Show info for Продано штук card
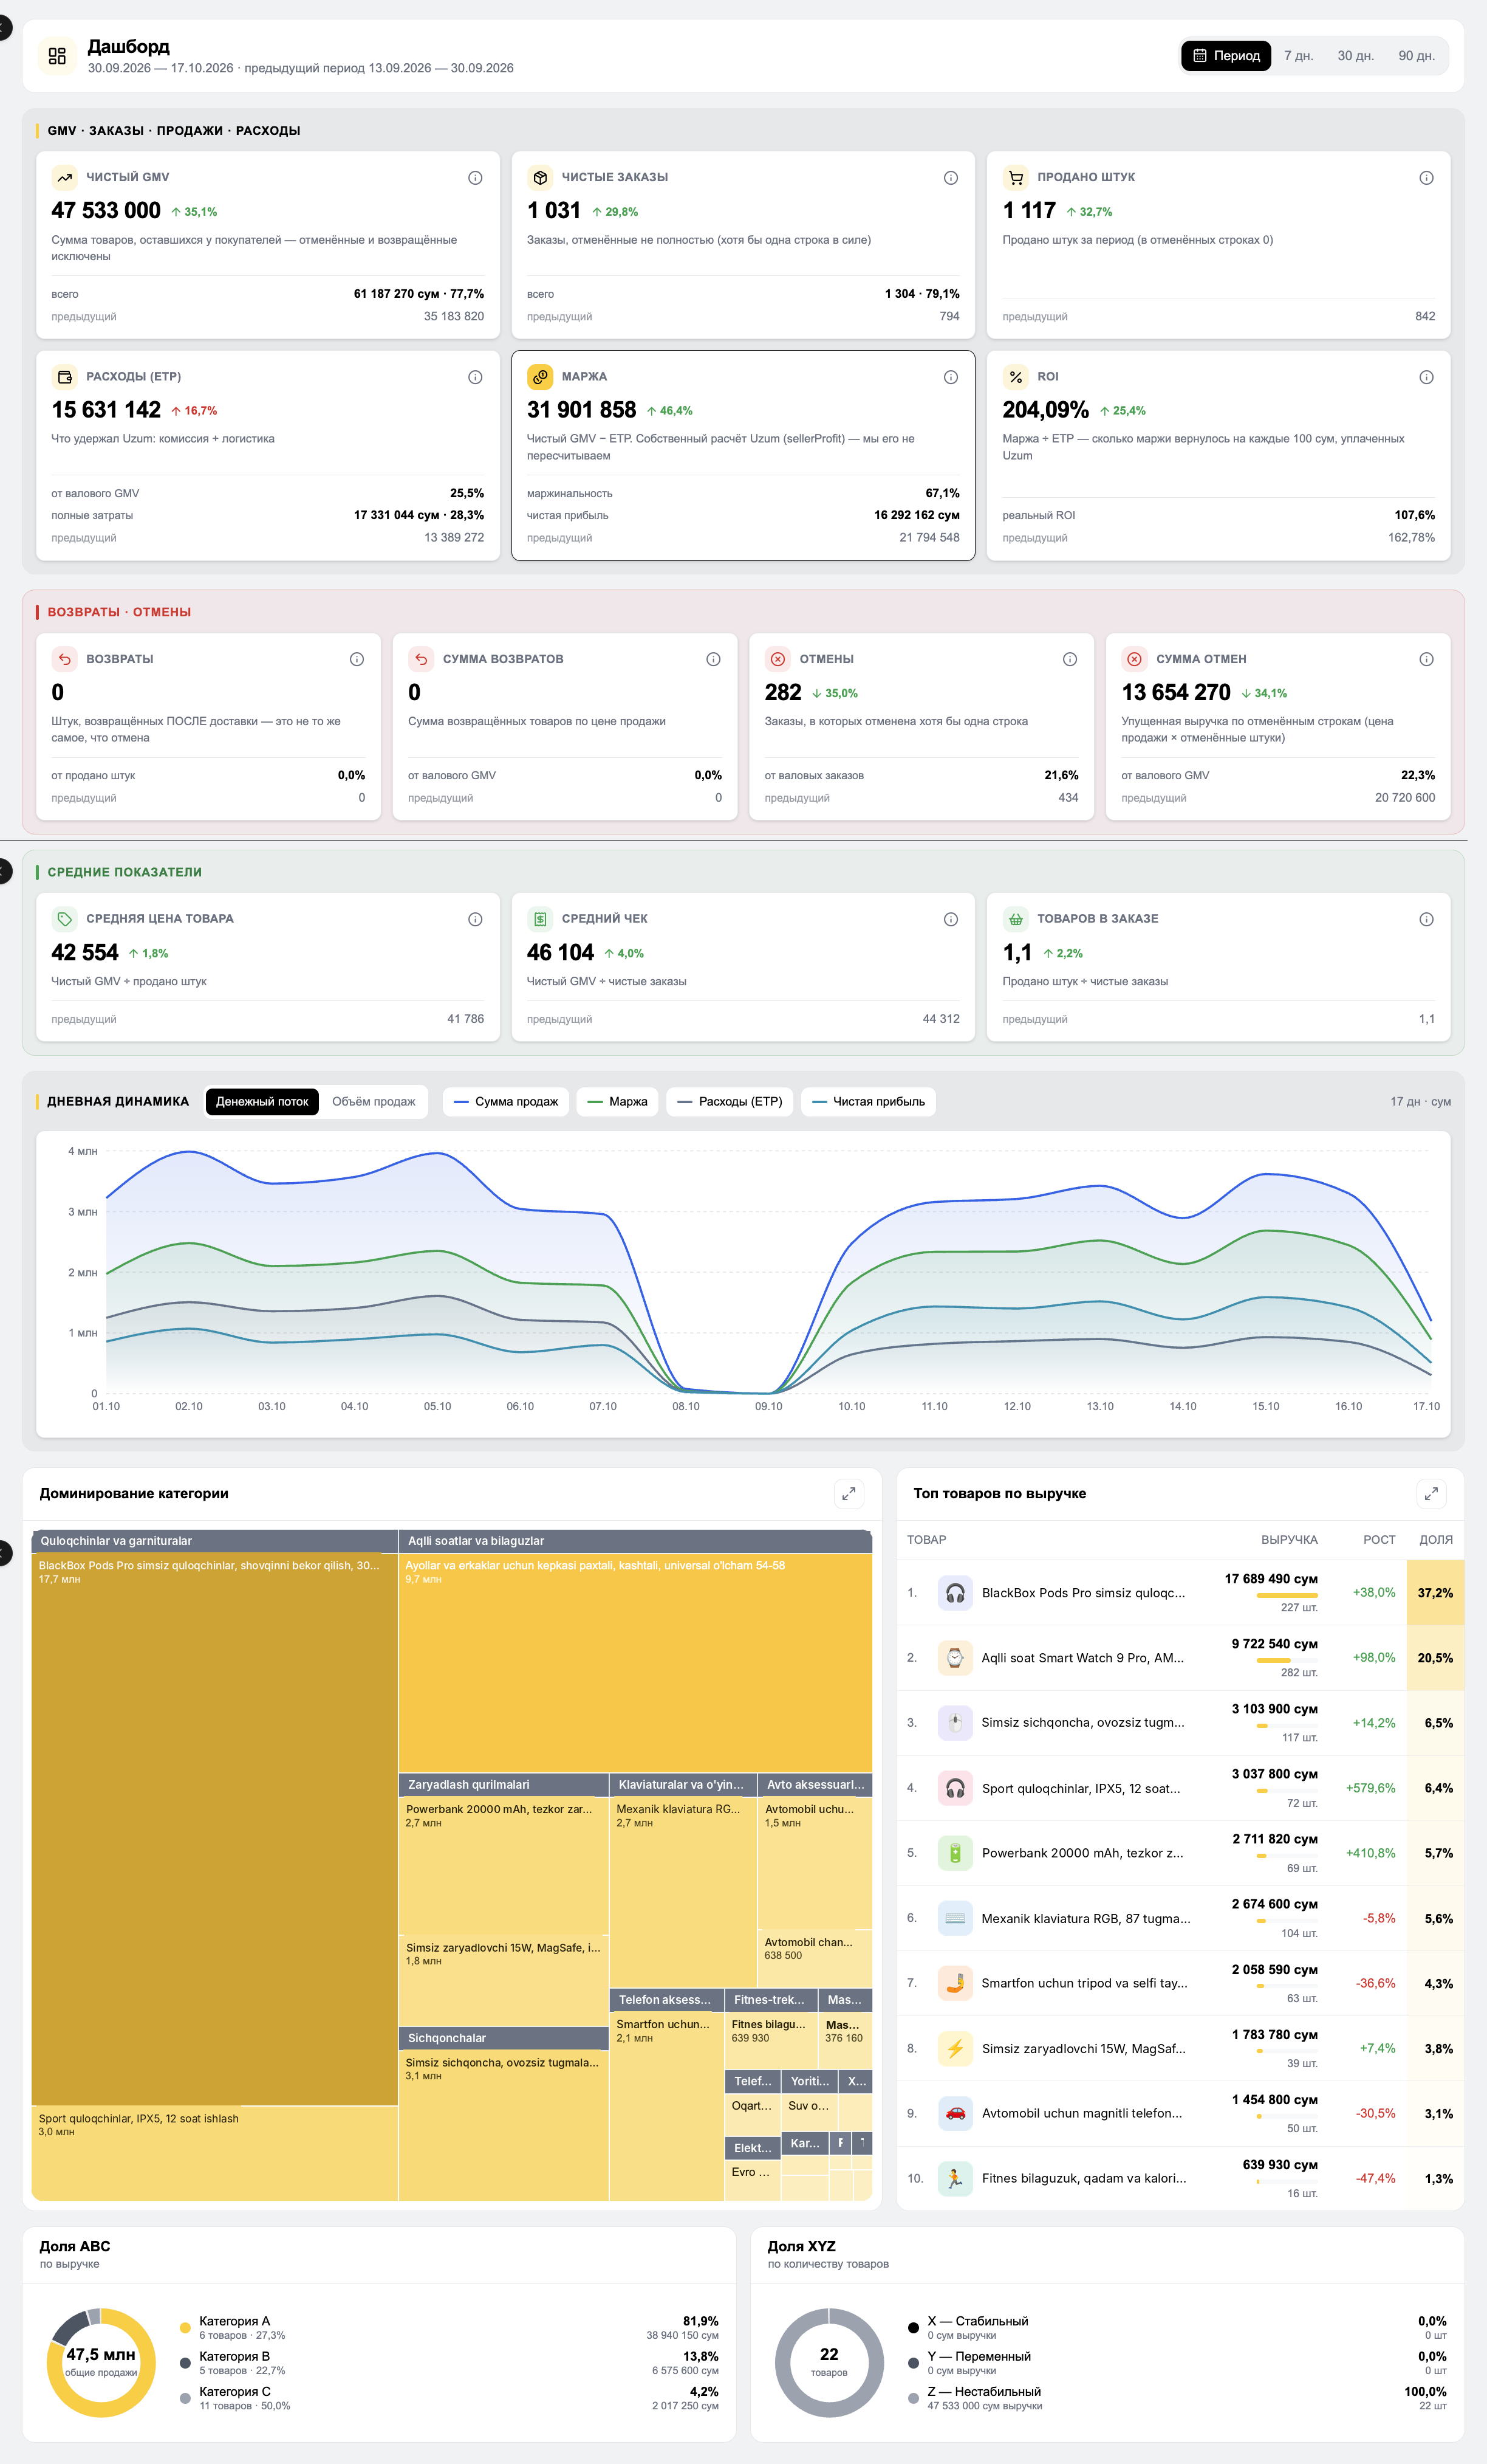 click(x=1426, y=178)
